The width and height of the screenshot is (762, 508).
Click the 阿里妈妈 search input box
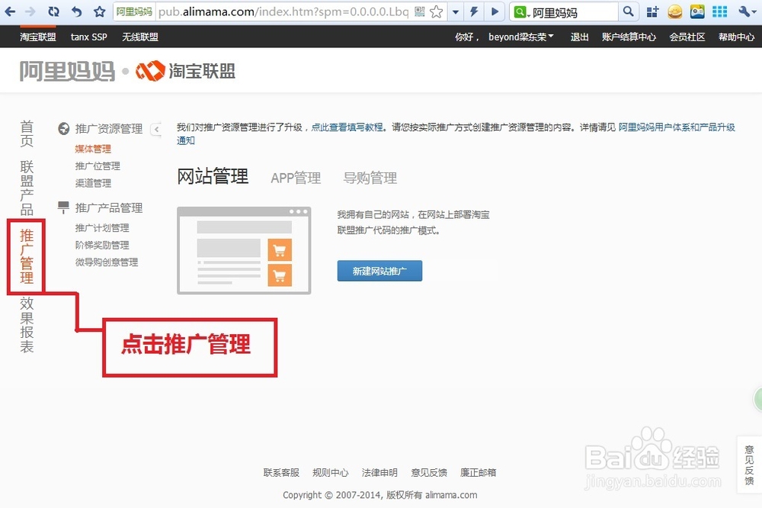(574, 12)
